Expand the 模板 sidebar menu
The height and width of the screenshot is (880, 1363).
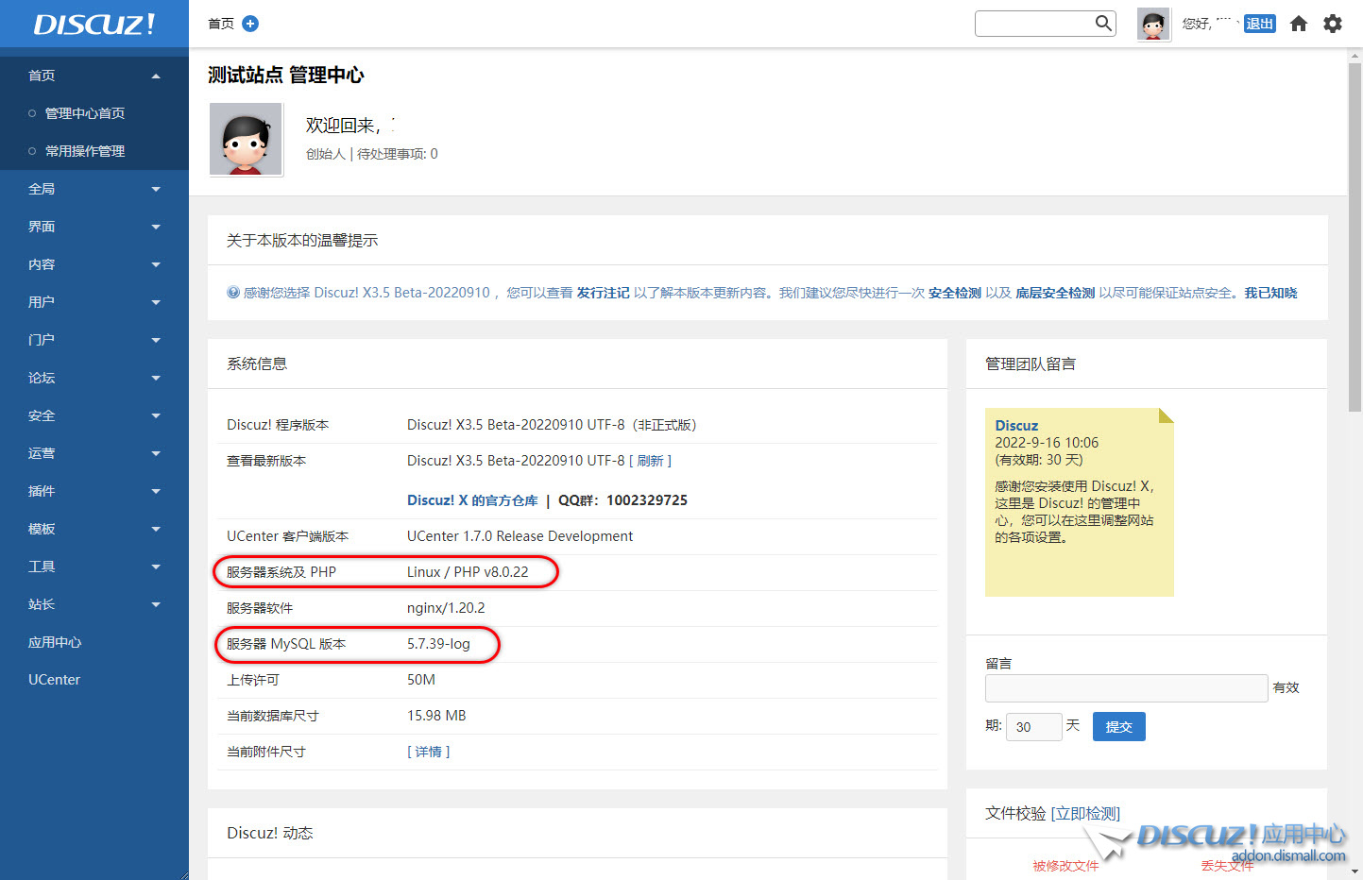94,529
